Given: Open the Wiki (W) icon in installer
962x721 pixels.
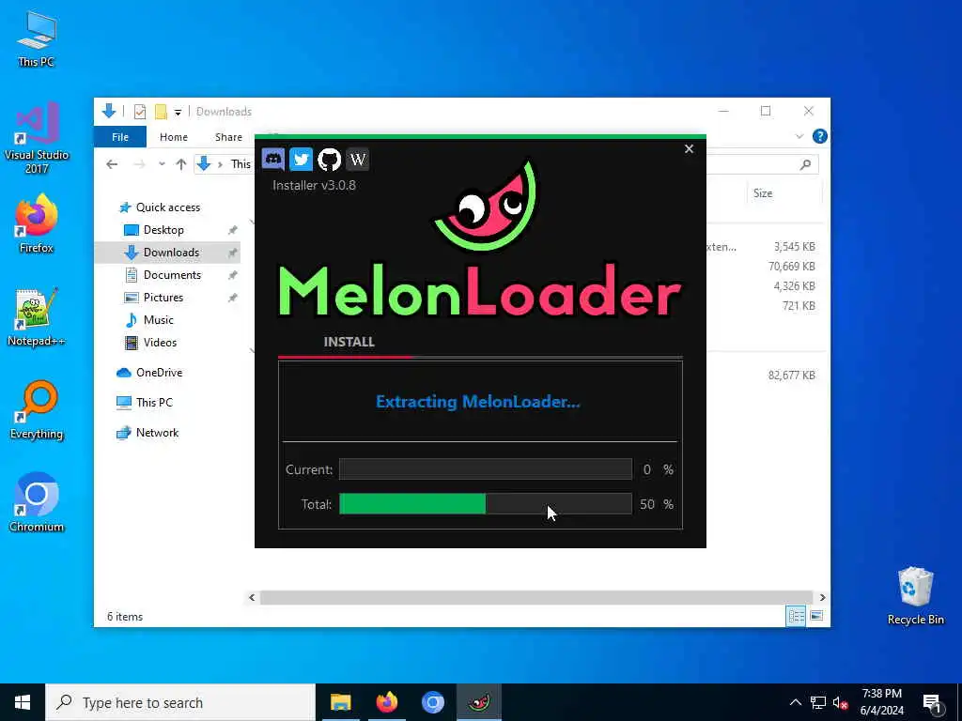Looking at the screenshot, I should 357,160.
